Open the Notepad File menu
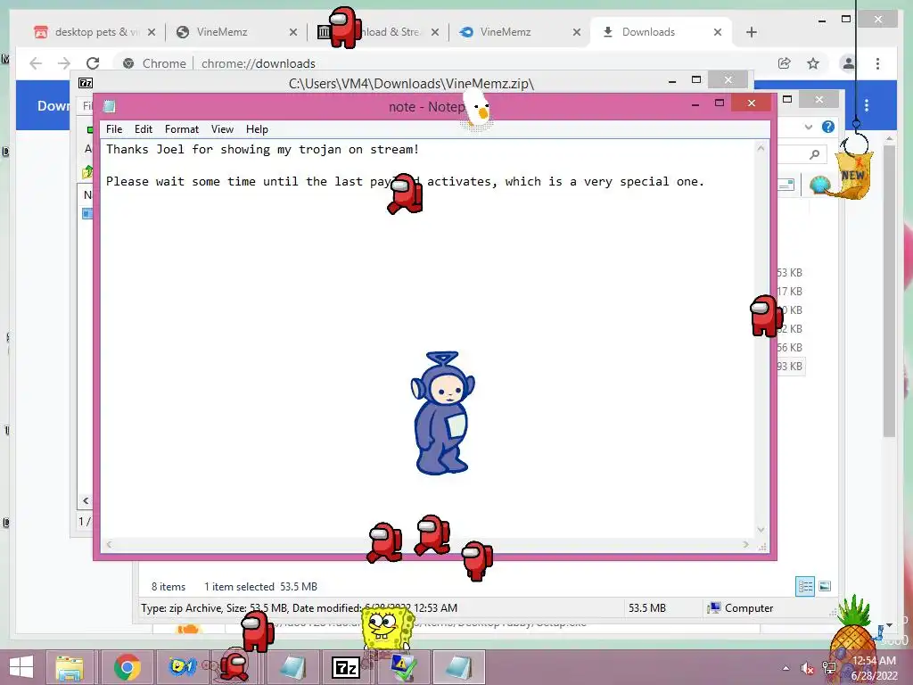This screenshot has height=685, width=913. 114,129
